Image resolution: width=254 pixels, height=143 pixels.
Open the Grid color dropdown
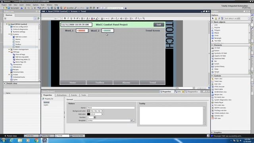coord(102,114)
